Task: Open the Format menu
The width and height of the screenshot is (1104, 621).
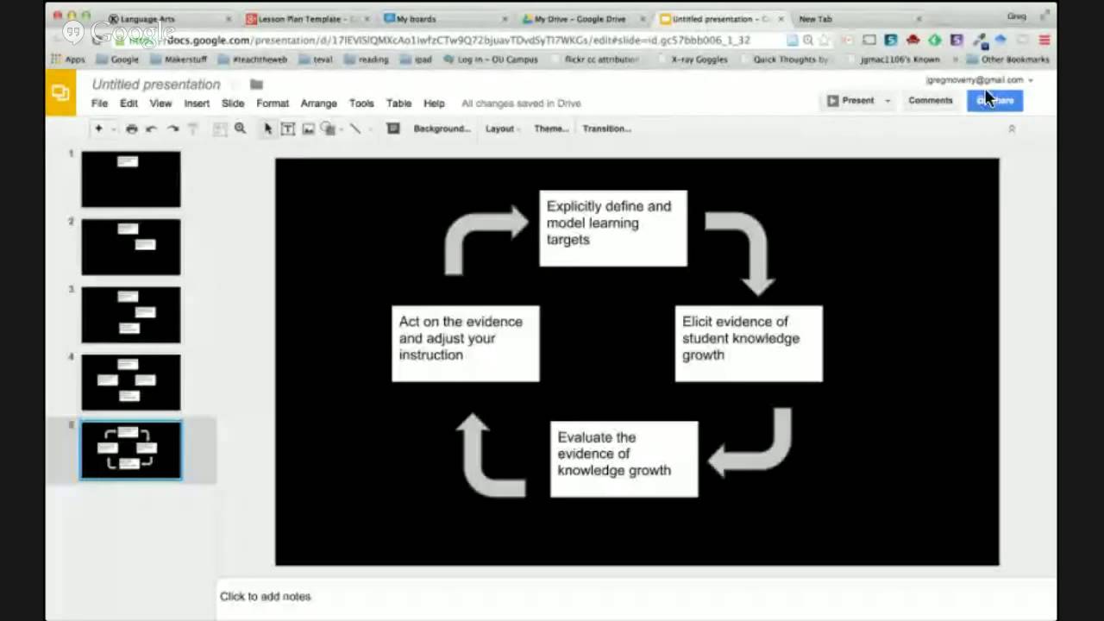Action: (x=273, y=103)
